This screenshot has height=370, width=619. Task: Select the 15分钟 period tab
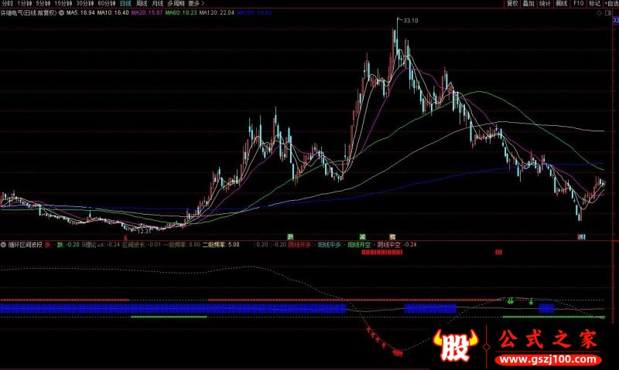[x=63, y=4]
